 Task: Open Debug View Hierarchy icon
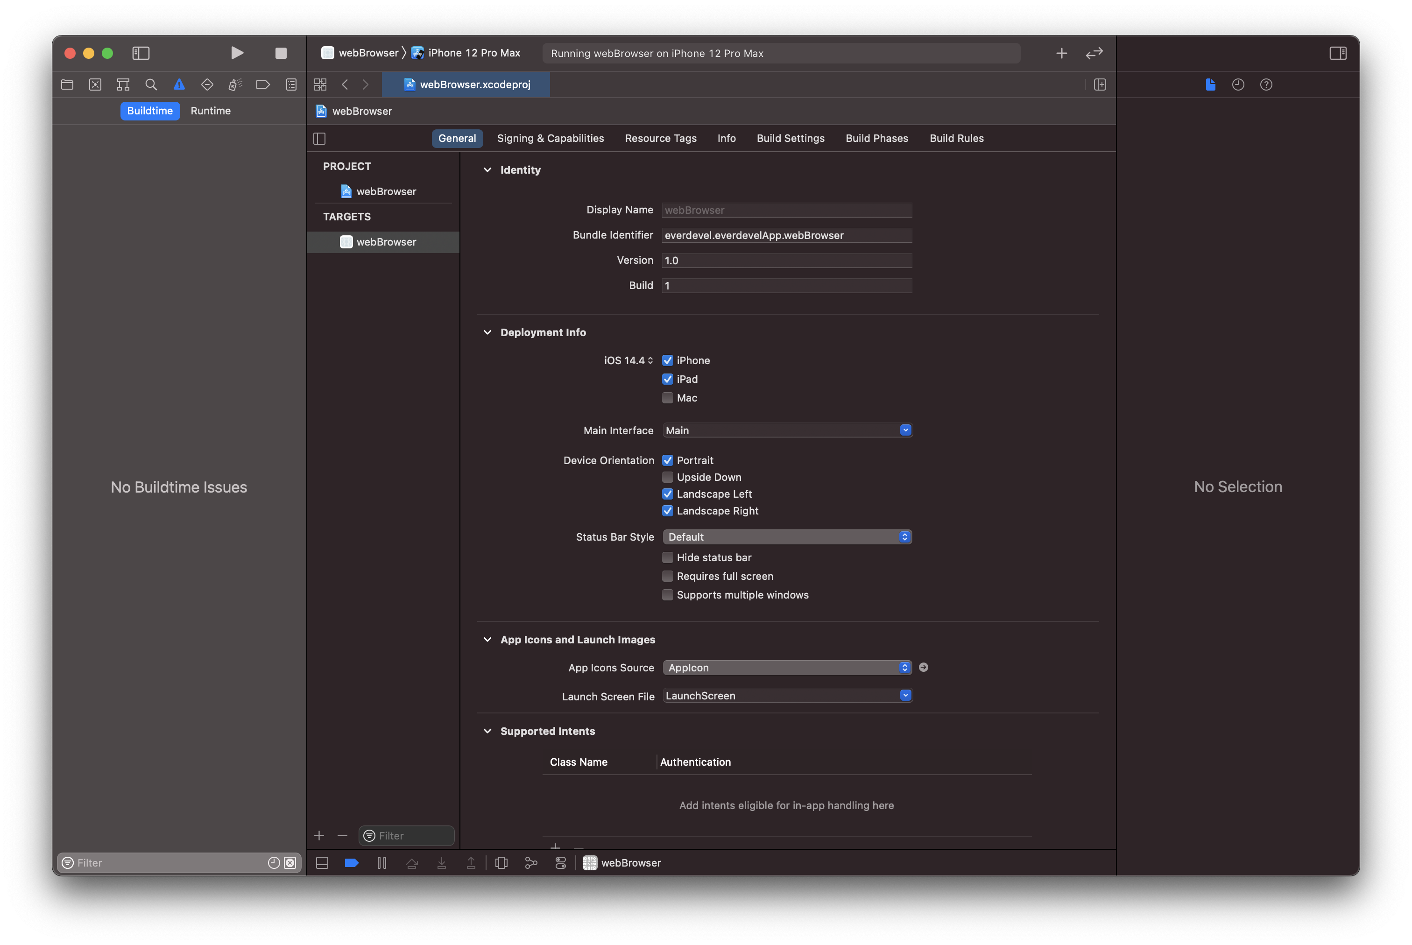tap(501, 863)
